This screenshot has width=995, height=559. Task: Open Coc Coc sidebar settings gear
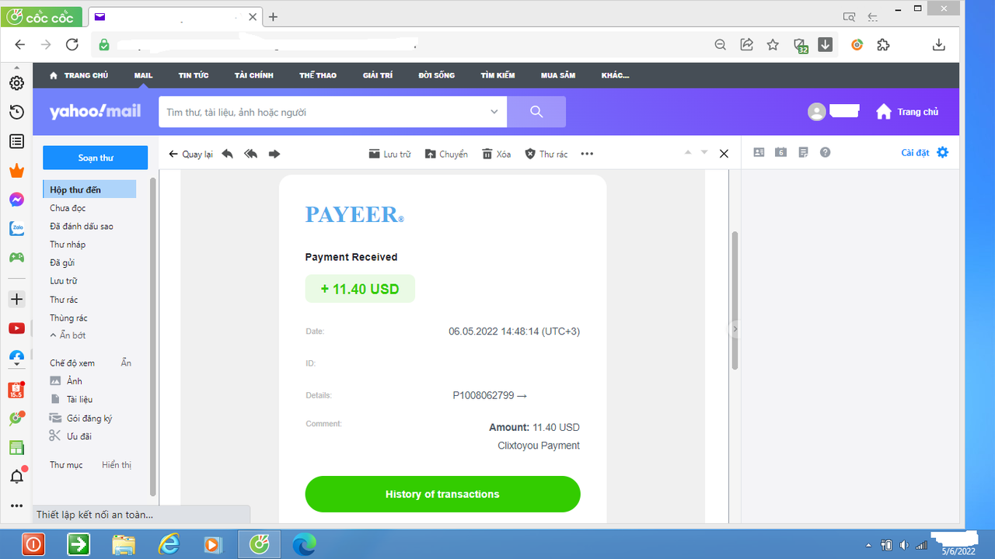16,83
